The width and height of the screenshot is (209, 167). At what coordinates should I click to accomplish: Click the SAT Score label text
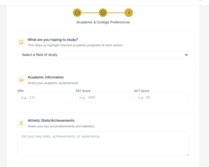click(83, 91)
